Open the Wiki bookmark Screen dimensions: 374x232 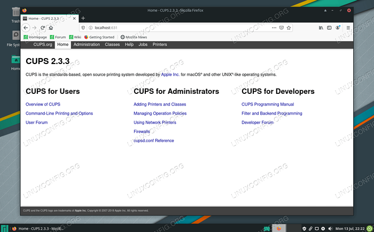(75, 37)
